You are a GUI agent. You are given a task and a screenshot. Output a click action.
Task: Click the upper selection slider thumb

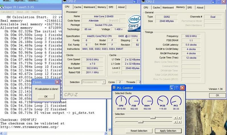tap(153, 118)
